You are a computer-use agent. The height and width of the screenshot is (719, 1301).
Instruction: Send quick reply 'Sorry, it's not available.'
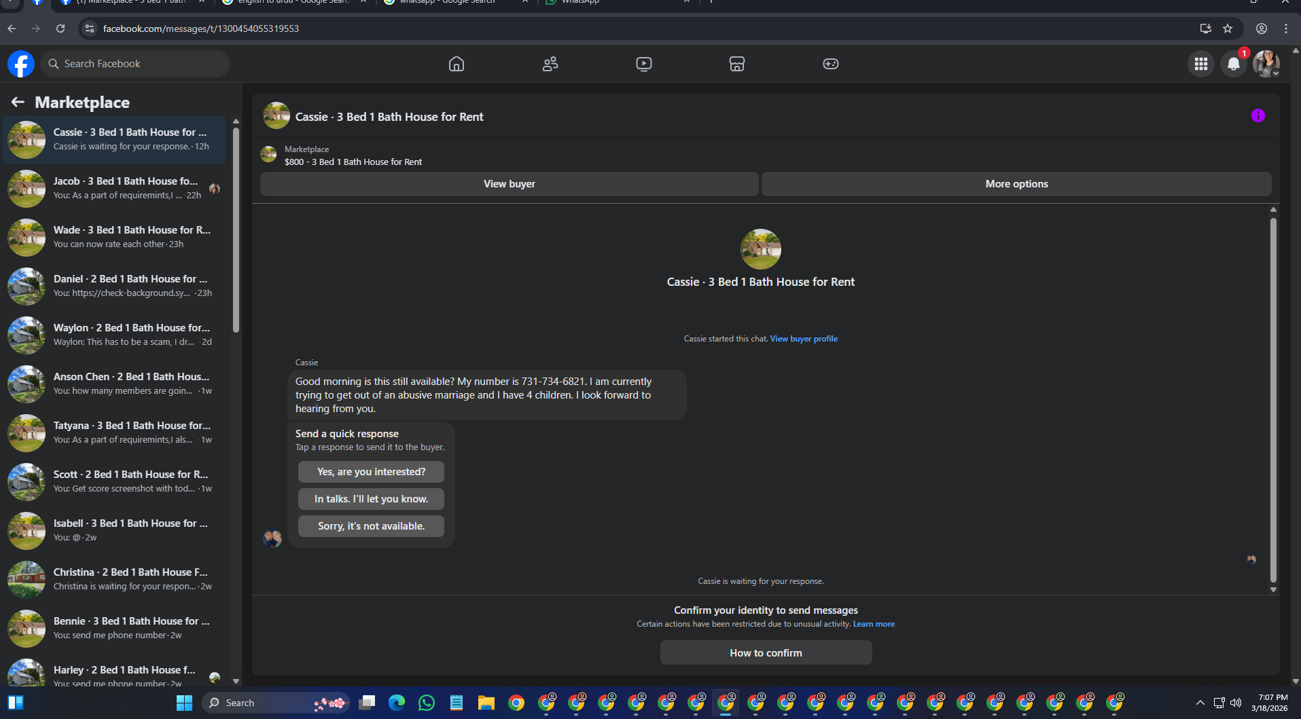click(x=371, y=526)
